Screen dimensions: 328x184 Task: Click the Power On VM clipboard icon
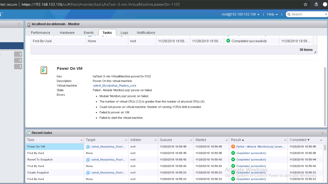[44, 70]
